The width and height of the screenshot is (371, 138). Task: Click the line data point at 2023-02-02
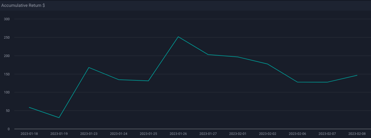pos(267,64)
